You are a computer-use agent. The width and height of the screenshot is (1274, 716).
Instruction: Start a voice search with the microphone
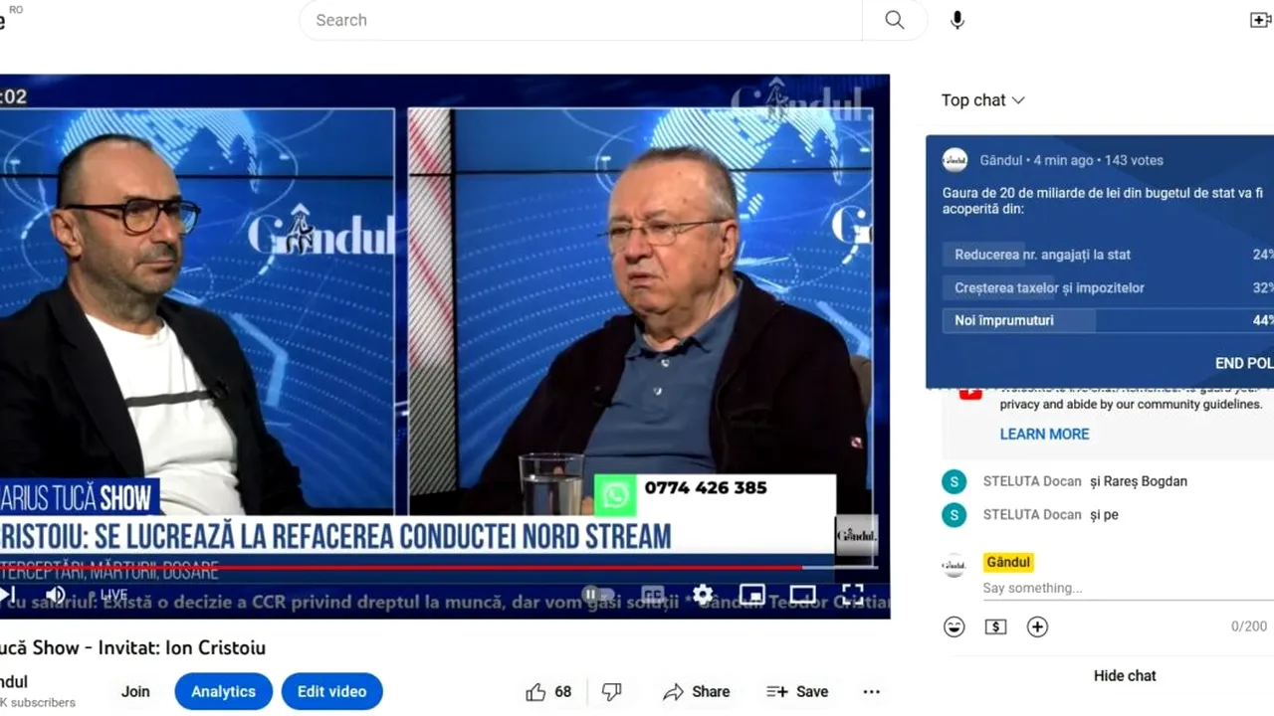956,20
